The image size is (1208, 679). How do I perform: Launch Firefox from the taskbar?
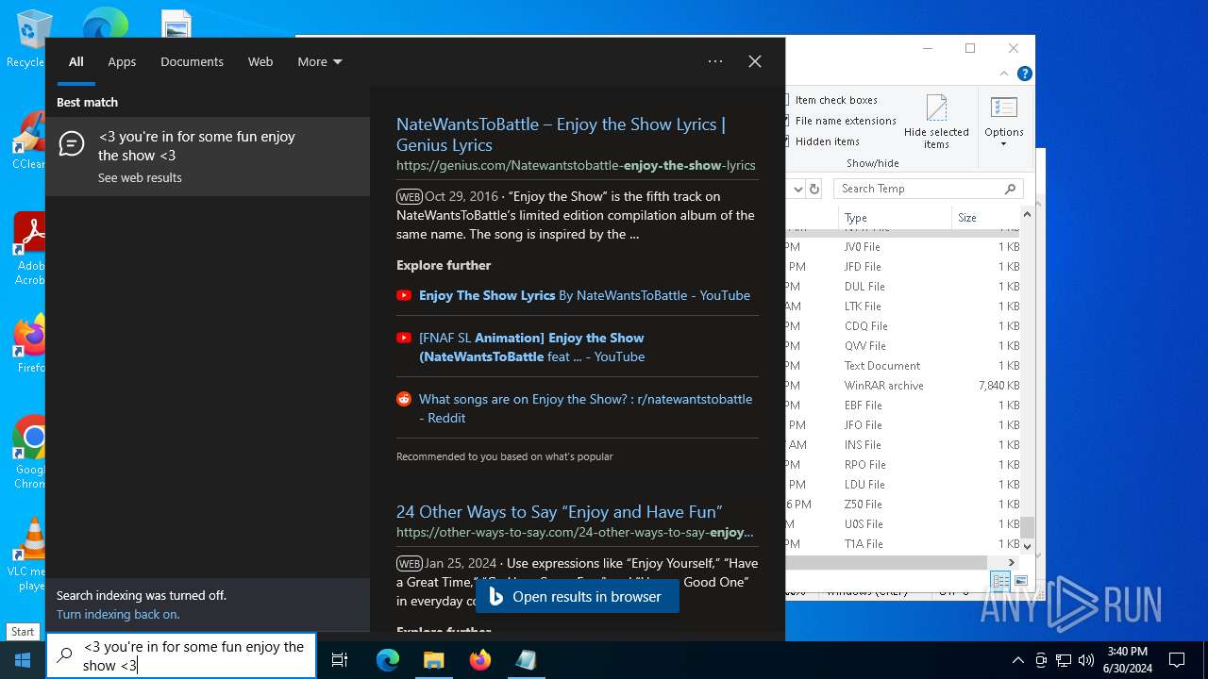pyautogui.click(x=479, y=660)
